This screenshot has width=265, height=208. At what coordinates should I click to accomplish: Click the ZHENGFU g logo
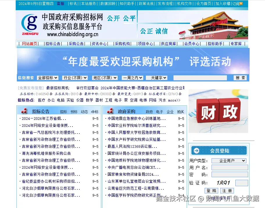30,24
